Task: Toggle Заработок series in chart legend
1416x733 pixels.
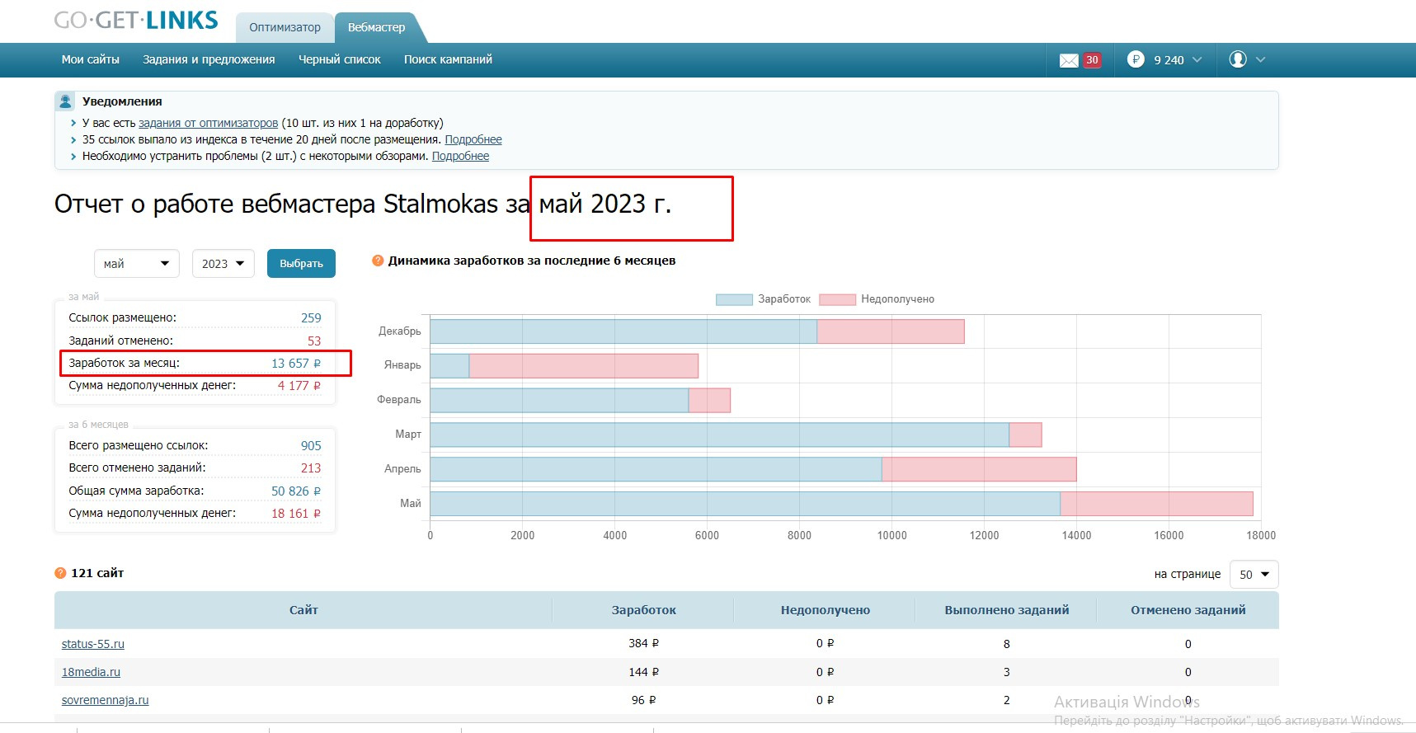Action: click(763, 299)
